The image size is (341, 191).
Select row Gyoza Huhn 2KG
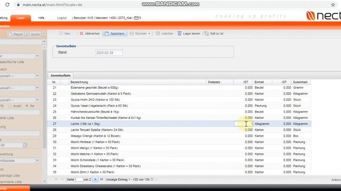tap(179, 100)
